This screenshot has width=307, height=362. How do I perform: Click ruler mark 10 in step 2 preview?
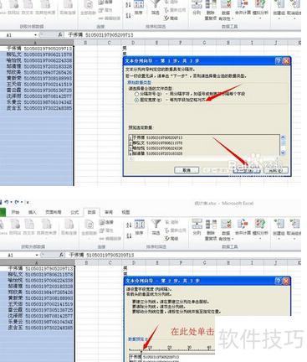150,348
